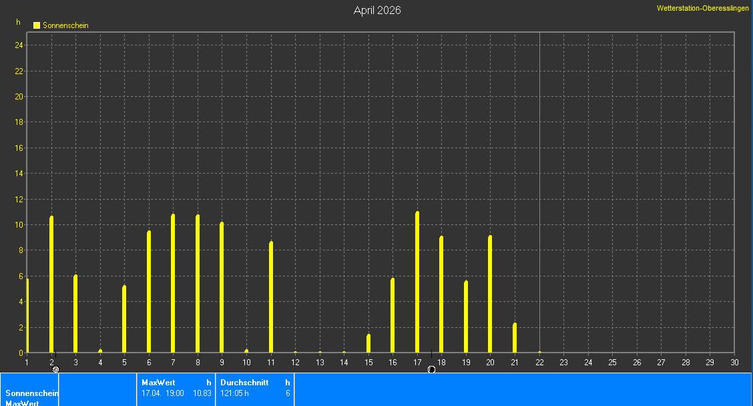
Task: Click the sunshine bar for day 7
Action: 173,284
